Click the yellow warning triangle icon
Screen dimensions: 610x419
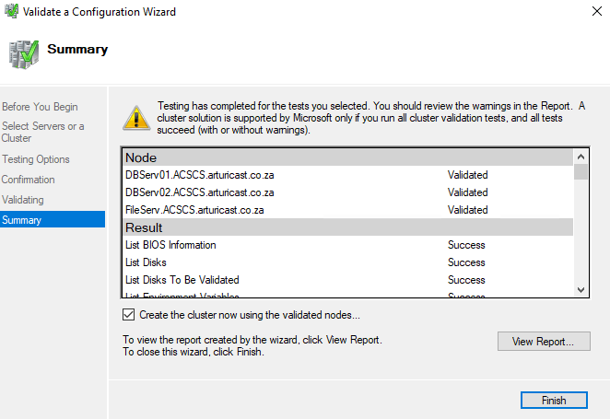tap(136, 117)
